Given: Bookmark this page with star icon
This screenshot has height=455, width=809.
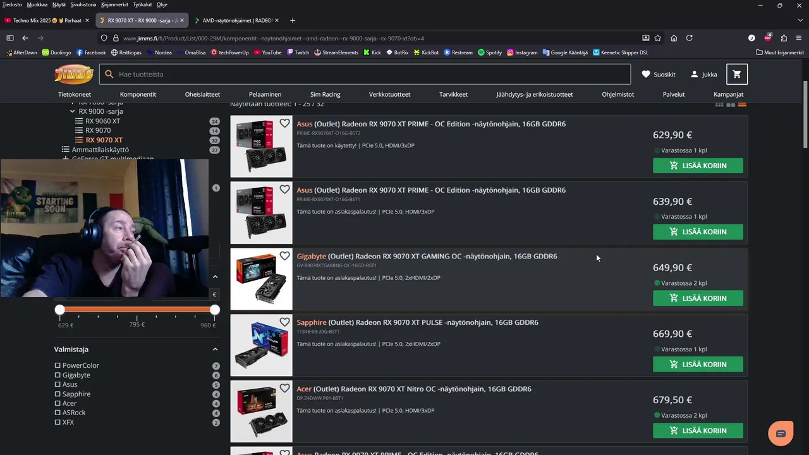Looking at the screenshot, I should coord(658,38).
